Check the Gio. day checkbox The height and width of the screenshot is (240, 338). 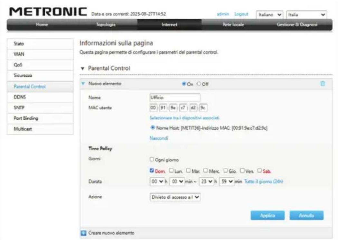click(x=225, y=171)
